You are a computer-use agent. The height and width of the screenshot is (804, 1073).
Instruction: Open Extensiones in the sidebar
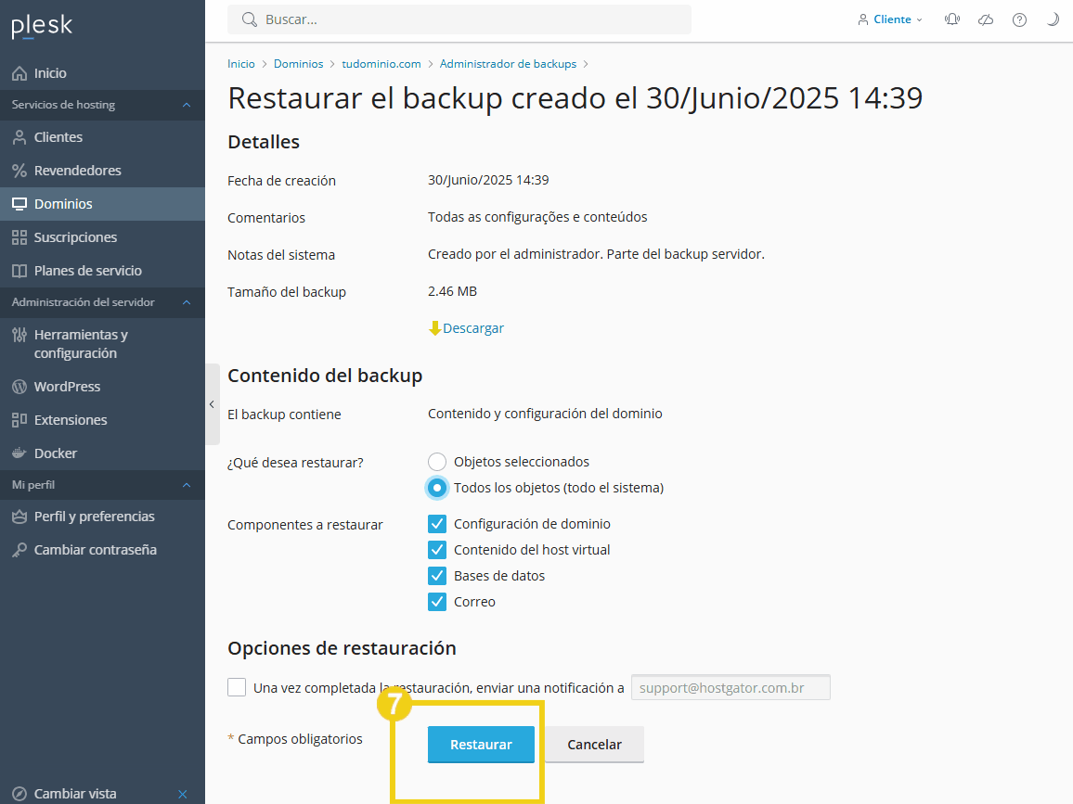103,420
